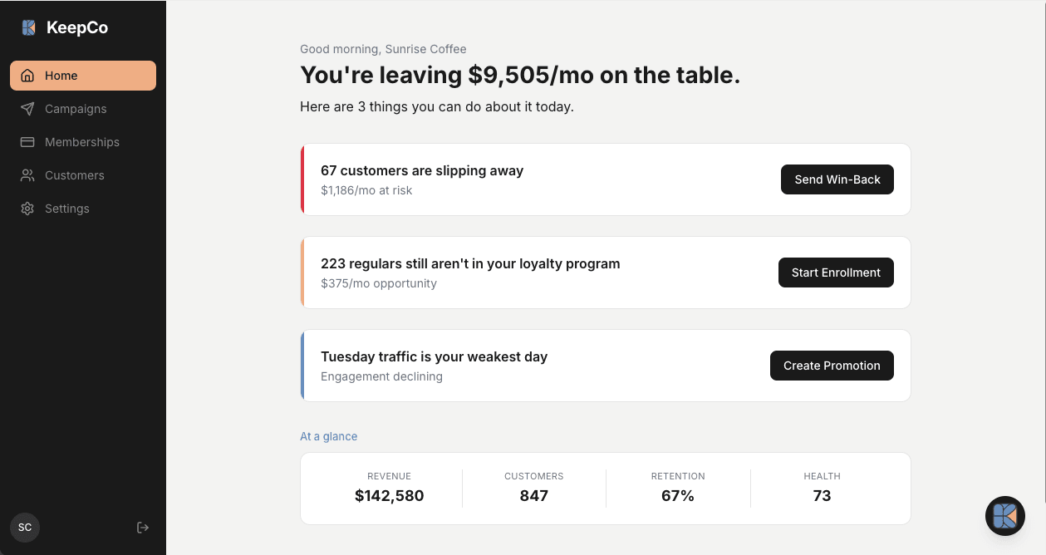Go to the Settings page
This screenshot has width=1046, height=555.
pyautogui.click(x=67, y=209)
